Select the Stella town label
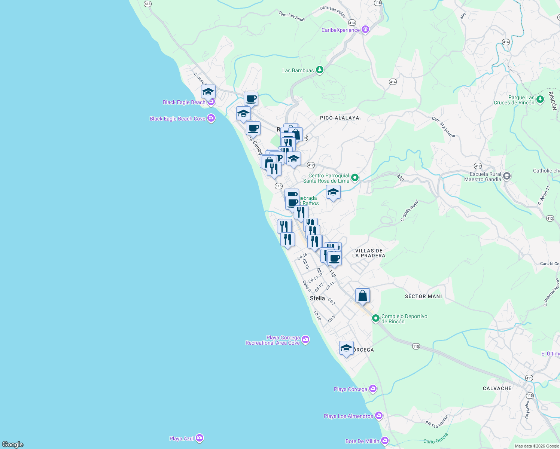 coord(317,298)
